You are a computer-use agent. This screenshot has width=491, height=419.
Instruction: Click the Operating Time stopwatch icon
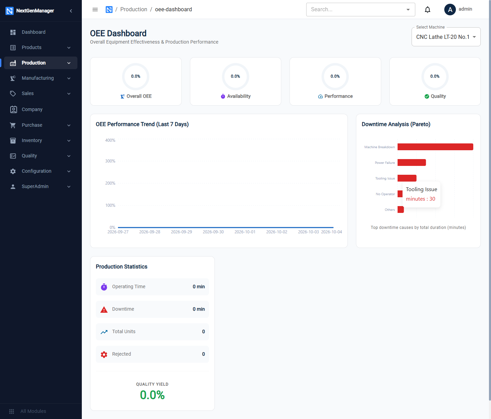104,287
